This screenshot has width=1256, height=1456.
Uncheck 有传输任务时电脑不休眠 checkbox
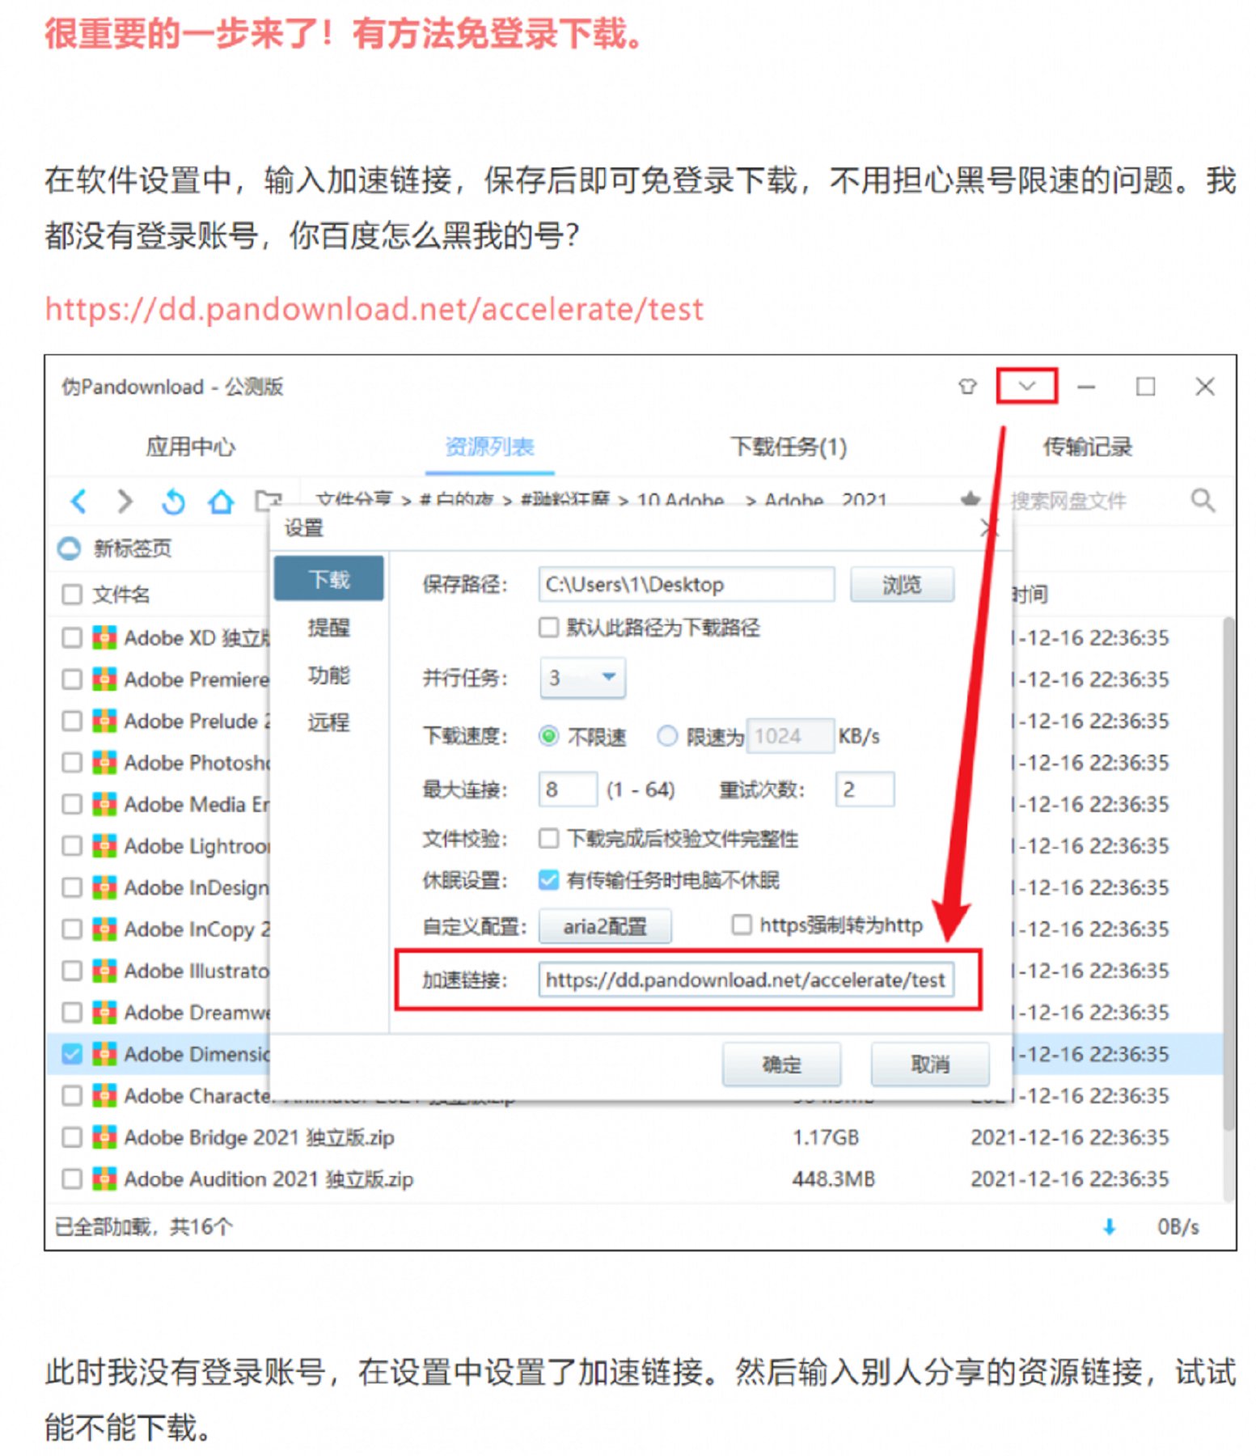[549, 880]
